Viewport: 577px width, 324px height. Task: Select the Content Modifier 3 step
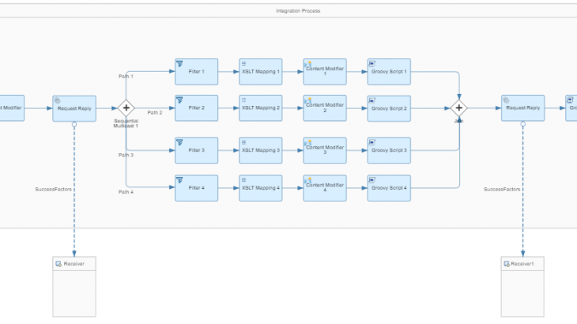pyautogui.click(x=325, y=150)
